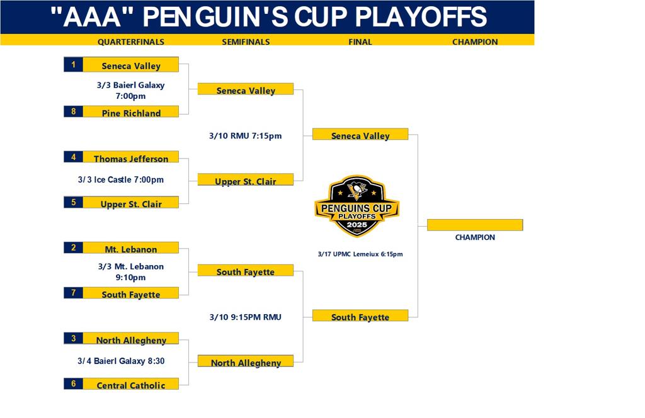
Task: Click the Penguins Cup Playoffs 2025 logo
Action: click(x=357, y=206)
